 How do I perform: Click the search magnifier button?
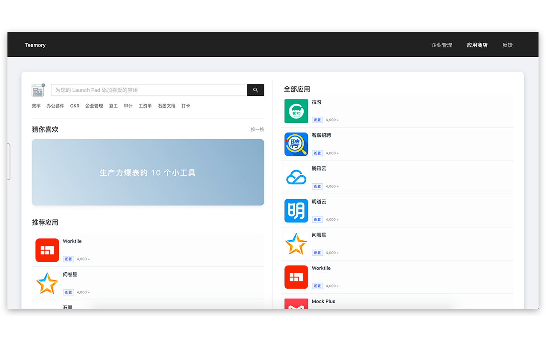(x=256, y=90)
